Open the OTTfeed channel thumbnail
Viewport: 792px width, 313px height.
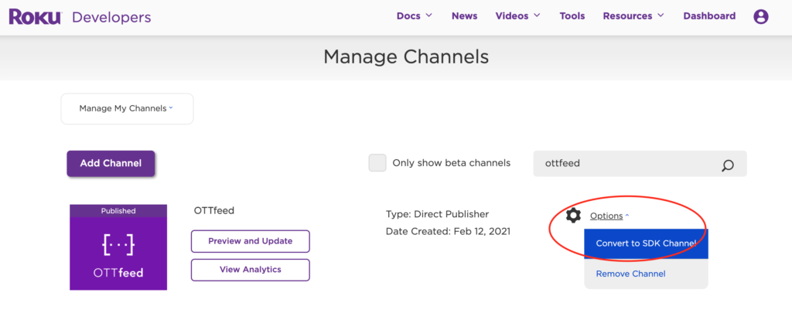118,247
